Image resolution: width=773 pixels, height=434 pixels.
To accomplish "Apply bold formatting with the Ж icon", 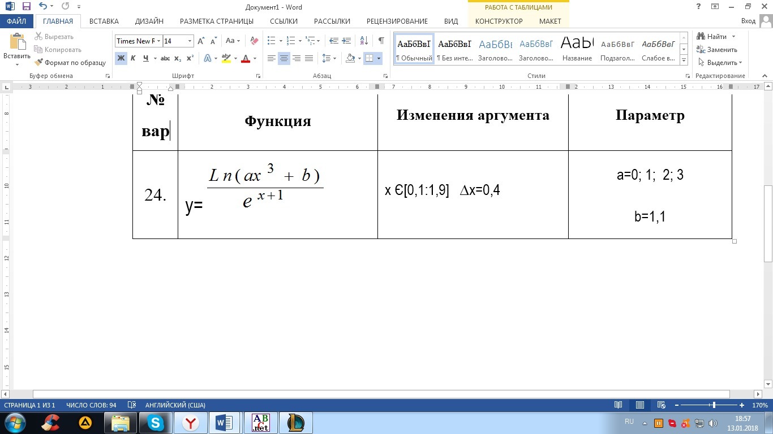I will click(120, 58).
